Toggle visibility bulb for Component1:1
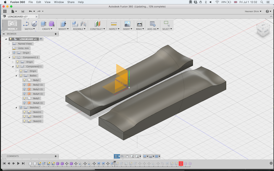Image resolution: width=274 pixels, height=171 pixels. click(x=14, y=57)
